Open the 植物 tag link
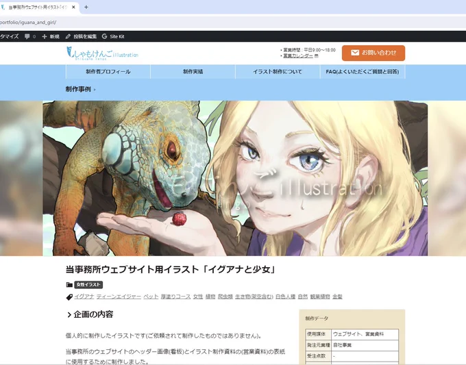Image resolution: width=466 pixels, height=365 pixels. pos(210,297)
